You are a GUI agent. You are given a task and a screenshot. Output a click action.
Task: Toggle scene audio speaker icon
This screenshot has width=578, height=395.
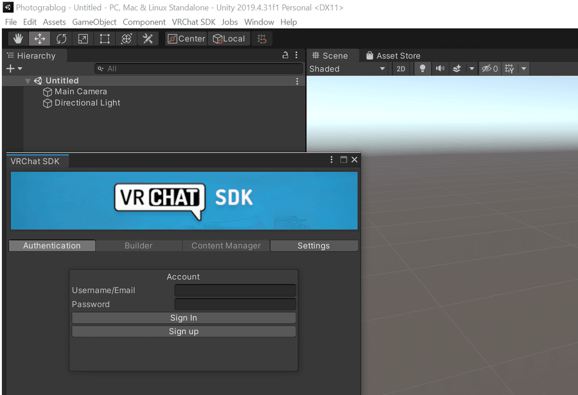pyautogui.click(x=440, y=69)
